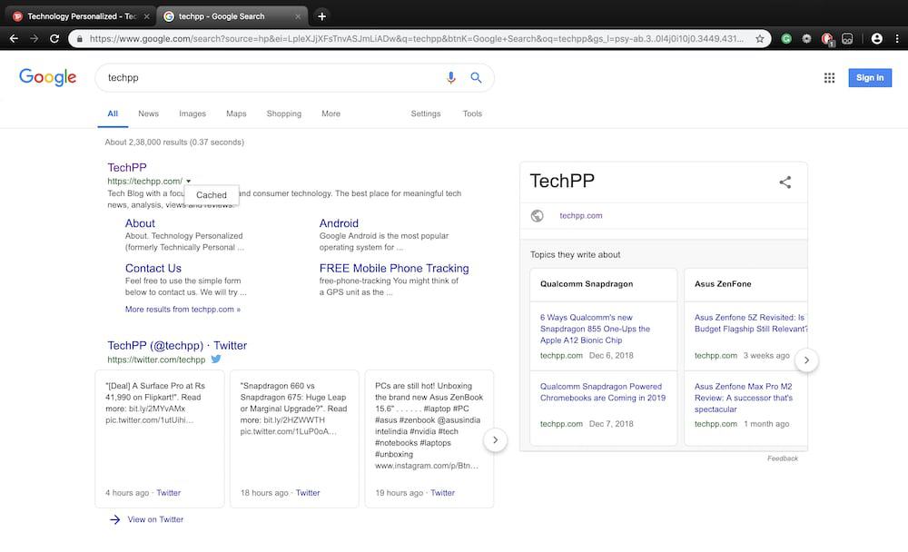The image size is (908, 552).
Task: Open Asus Zenfone 5Z Revisited article
Action: click(750, 323)
